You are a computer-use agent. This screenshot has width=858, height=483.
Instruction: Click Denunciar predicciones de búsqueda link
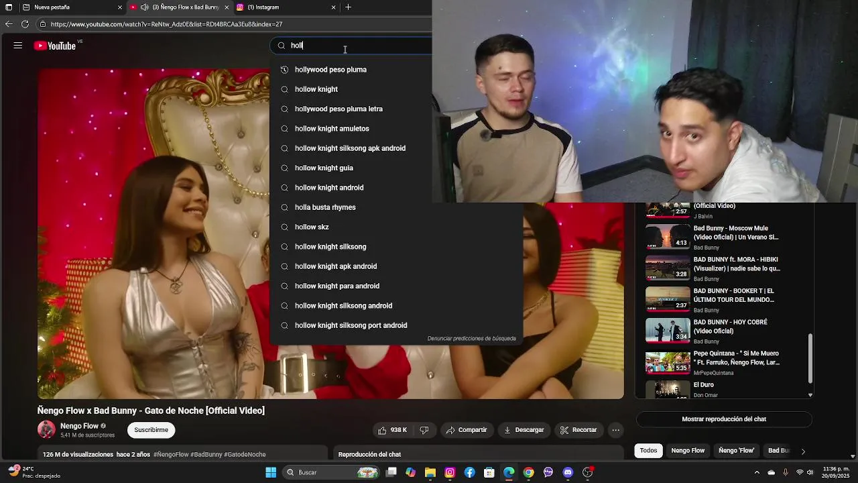471,339
